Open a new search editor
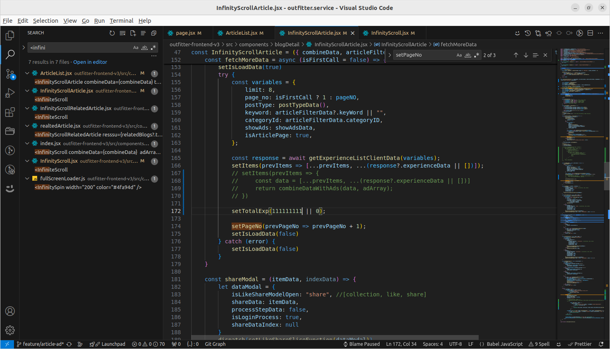 (133, 33)
